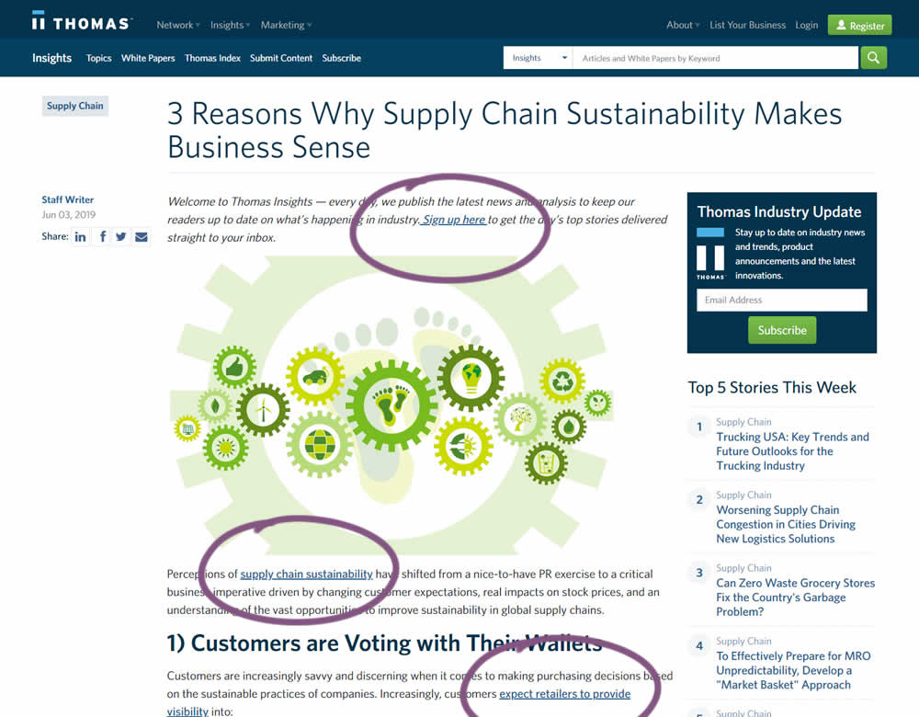919x717 pixels.
Task: Expand the About menu
Action: click(683, 25)
